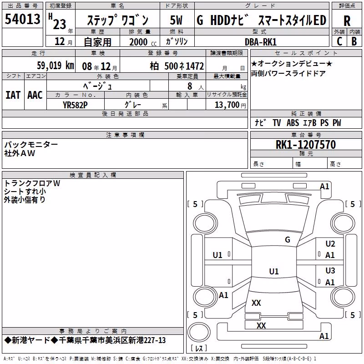Click the XX mark on the rear bumper
Screen dimensions: 364x364
261,325
